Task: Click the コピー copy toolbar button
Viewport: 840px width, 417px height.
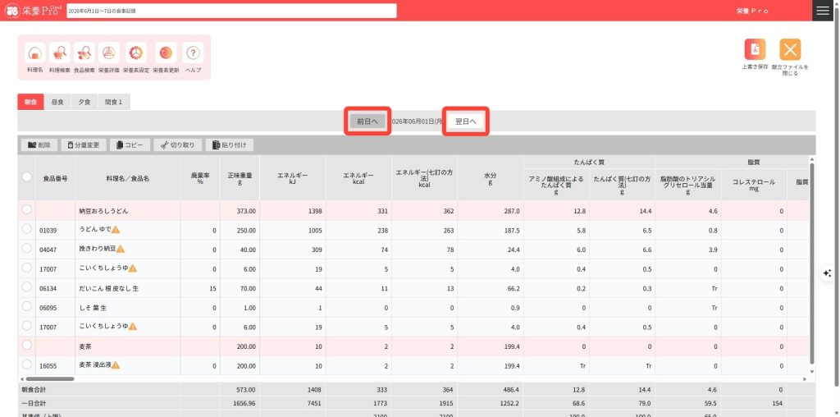Action: coord(130,144)
